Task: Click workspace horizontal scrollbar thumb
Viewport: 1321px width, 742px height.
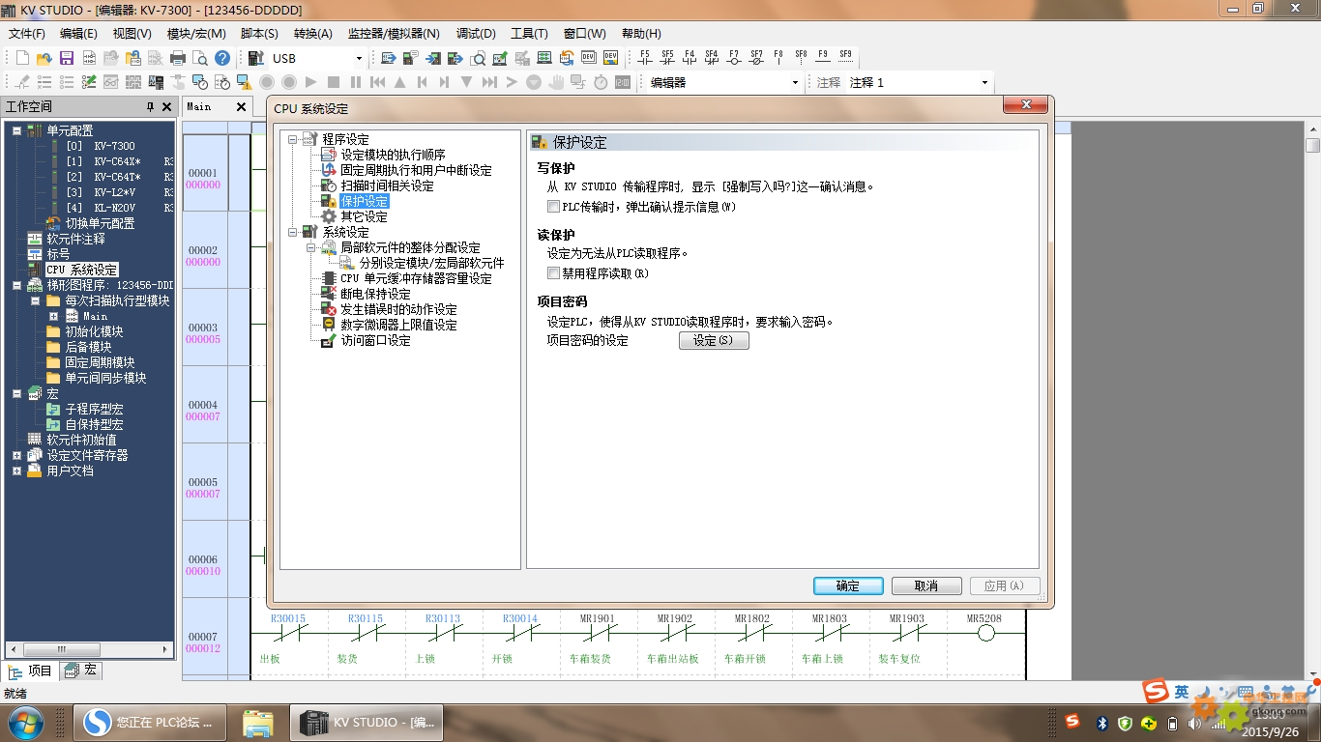Action: [x=60, y=649]
